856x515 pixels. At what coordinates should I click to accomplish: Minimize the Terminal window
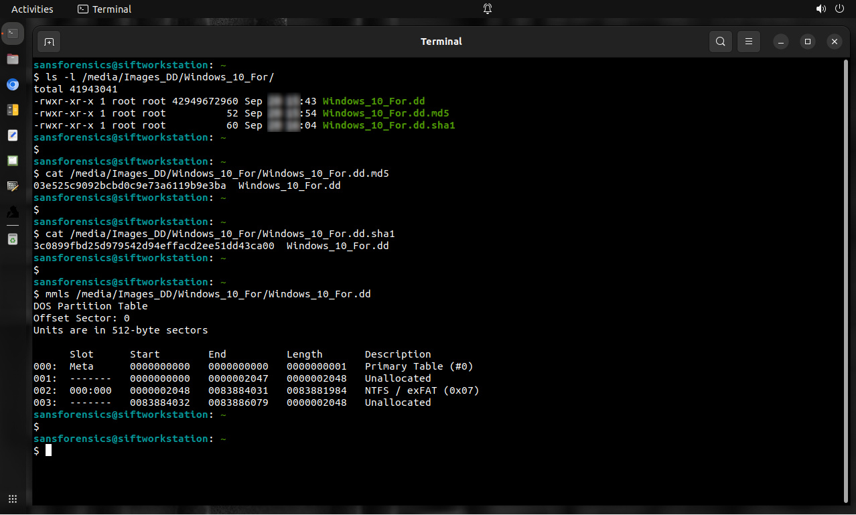coord(781,42)
